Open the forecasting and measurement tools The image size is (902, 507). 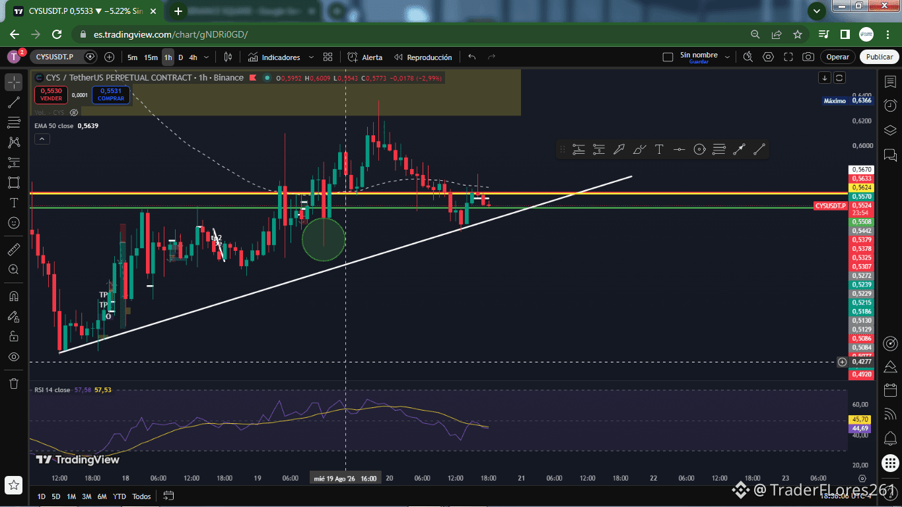click(14, 162)
